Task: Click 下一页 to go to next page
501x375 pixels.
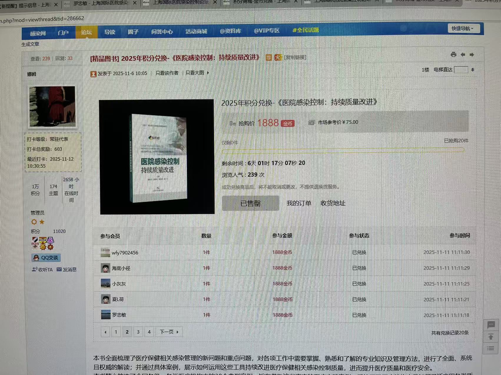Action: click(169, 332)
